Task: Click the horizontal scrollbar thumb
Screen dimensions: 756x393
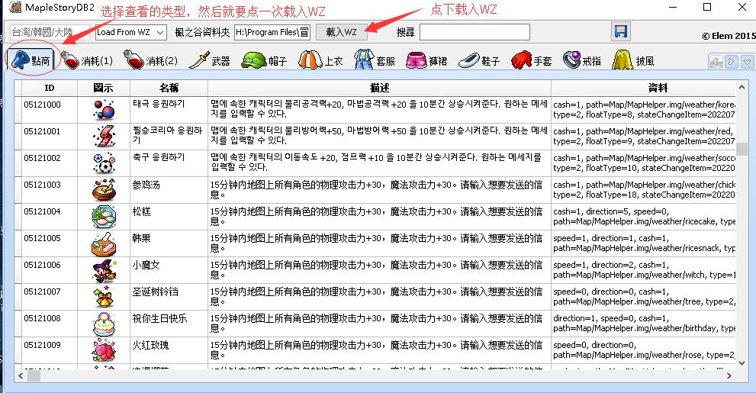Action: 34,375
